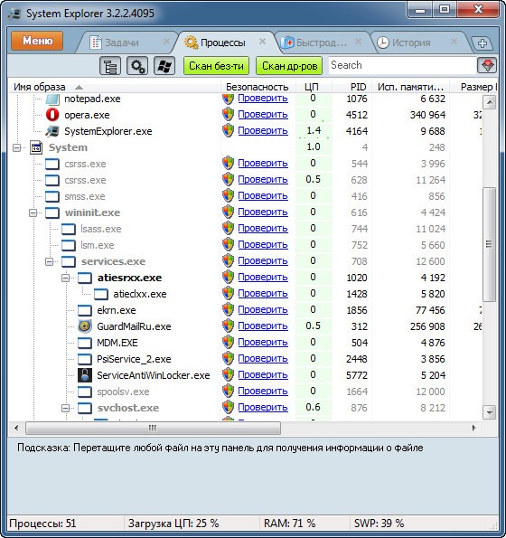This screenshot has width=506, height=538.
Task: Click the SystemExplorer.exe icon
Action: [52, 131]
